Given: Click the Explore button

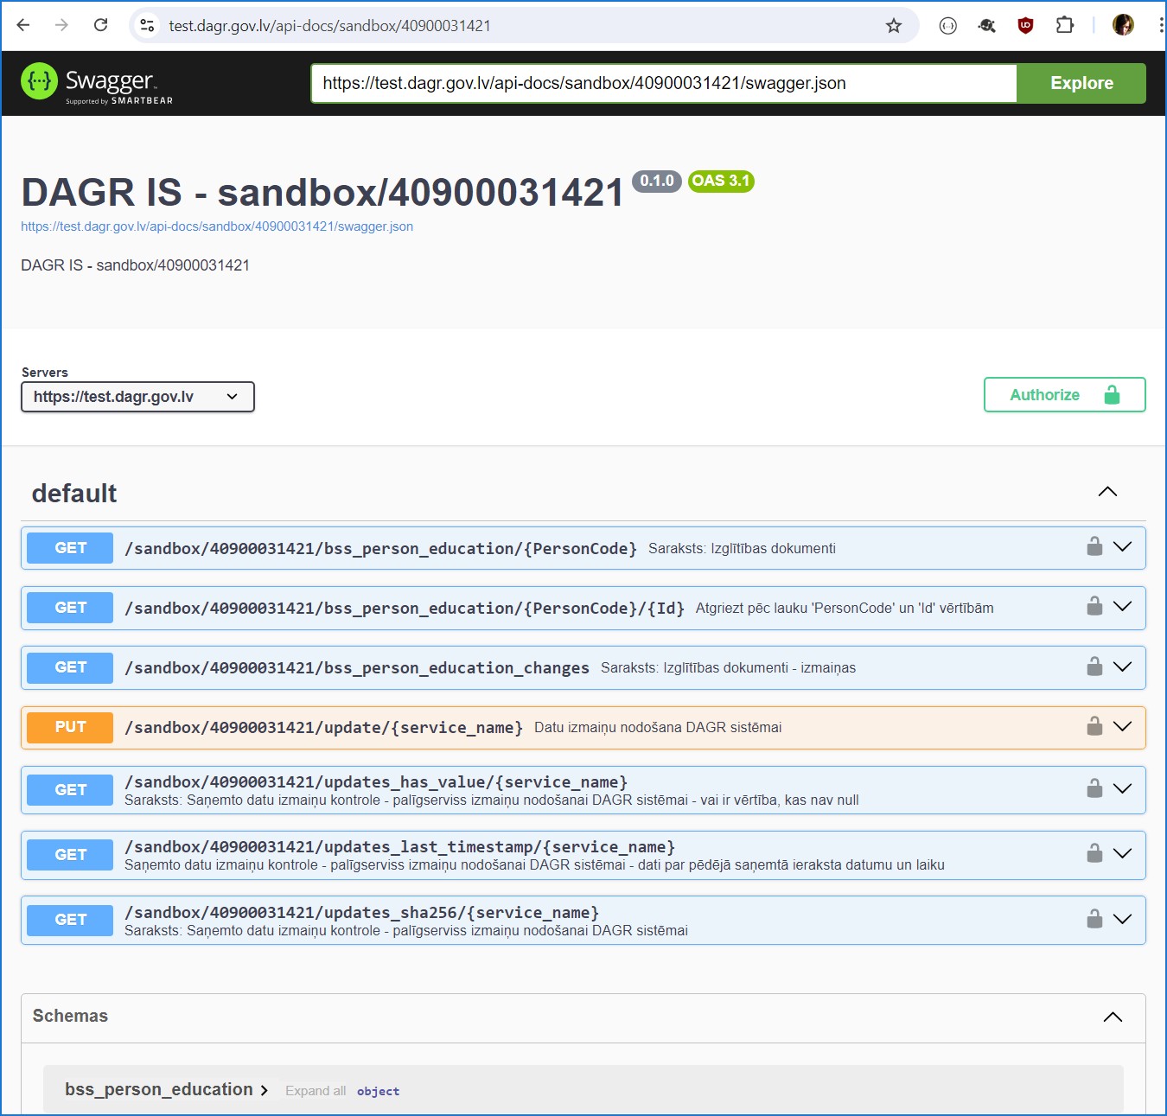Looking at the screenshot, I should tap(1081, 83).
